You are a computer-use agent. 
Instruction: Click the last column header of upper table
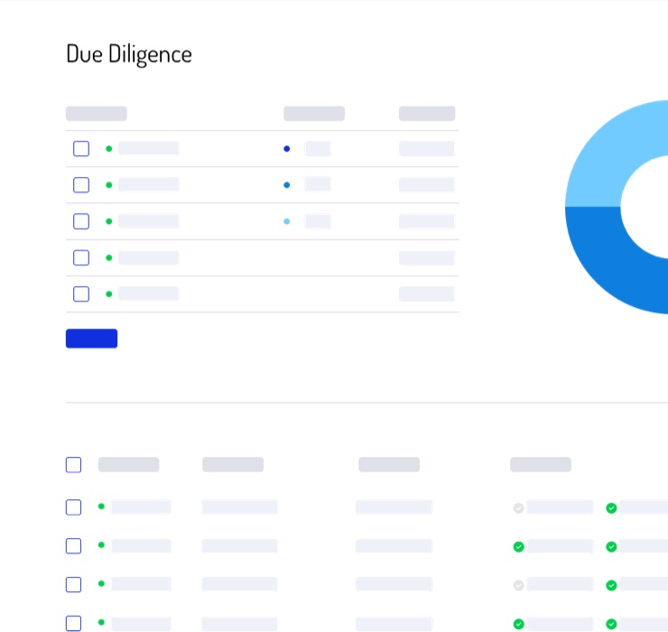coord(427,114)
